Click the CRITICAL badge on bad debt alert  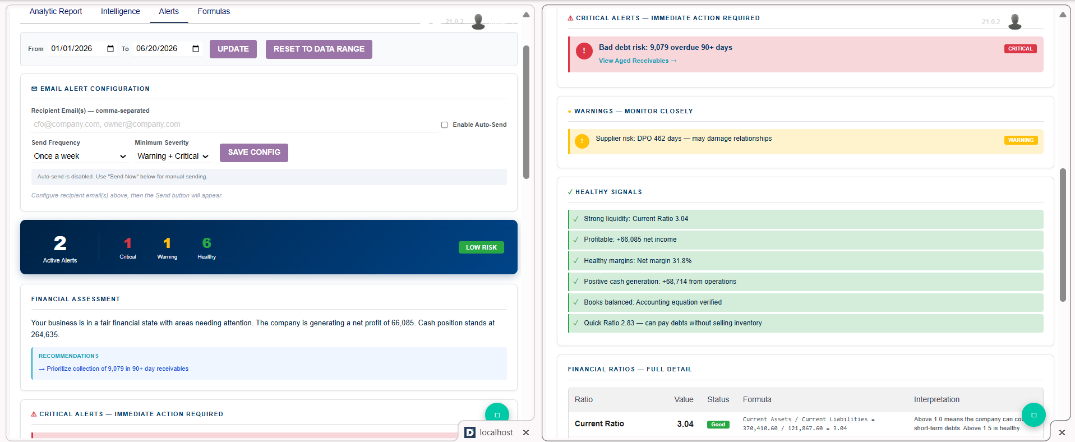point(1020,49)
